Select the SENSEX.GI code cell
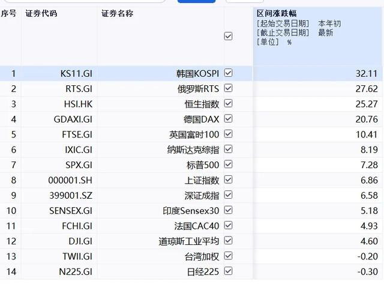The width and height of the screenshot is (384, 284). pos(59,211)
